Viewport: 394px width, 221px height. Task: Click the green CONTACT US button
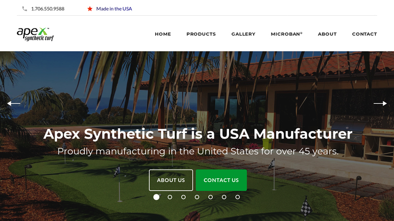pyautogui.click(x=221, y=180)
